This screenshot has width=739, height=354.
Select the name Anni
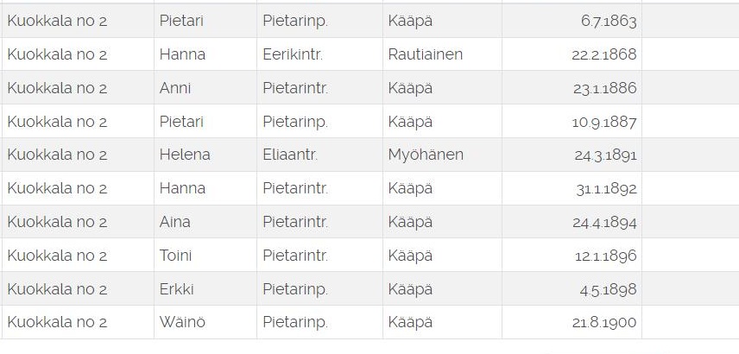(175, 88)
